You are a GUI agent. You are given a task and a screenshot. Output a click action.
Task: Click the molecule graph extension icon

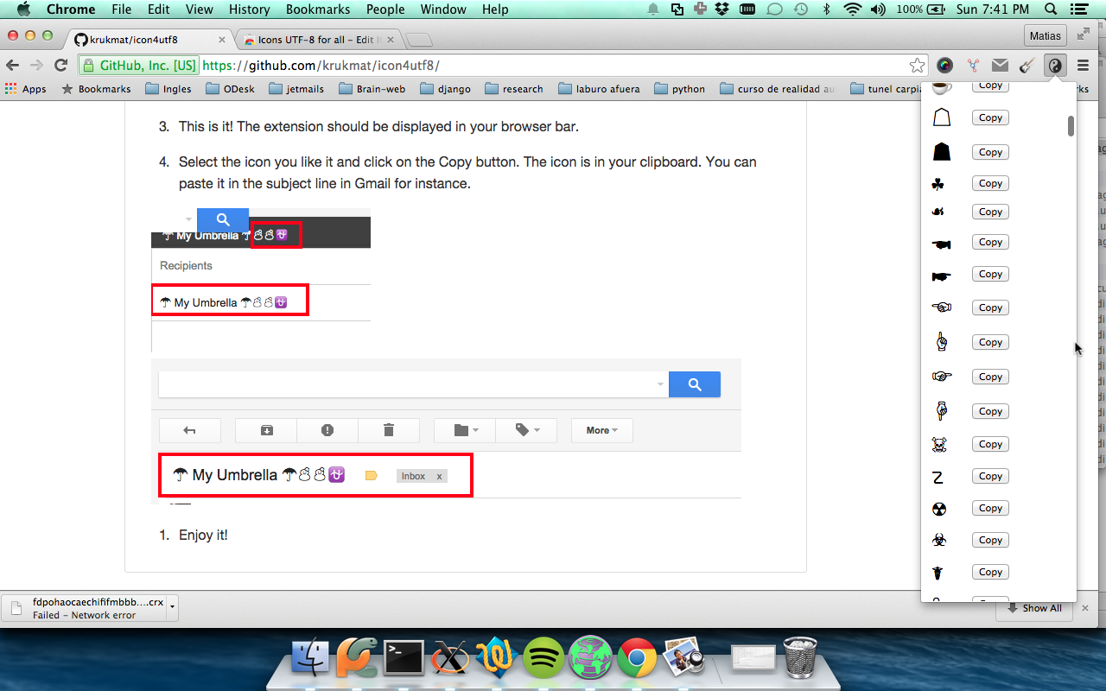(x=973, y=65)
